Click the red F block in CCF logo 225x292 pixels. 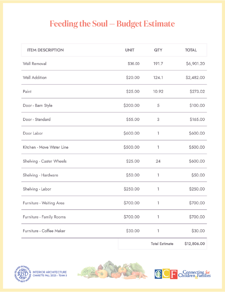tap(174, 274)
